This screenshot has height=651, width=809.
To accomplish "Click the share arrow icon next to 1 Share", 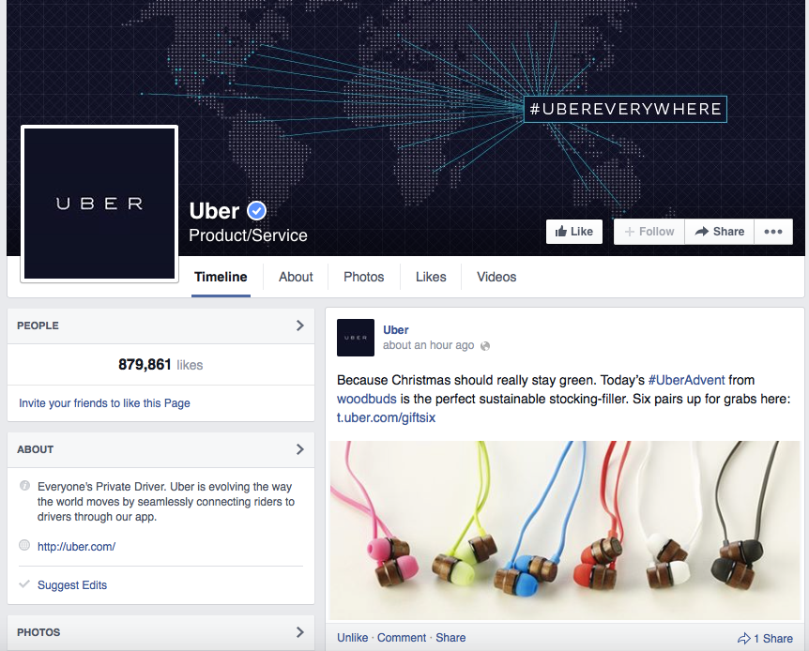I will point(743,638).
